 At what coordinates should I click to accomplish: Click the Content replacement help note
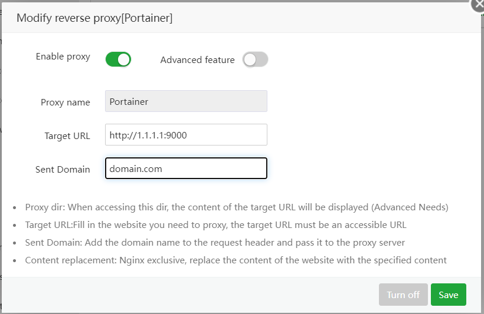click(236, 260)
